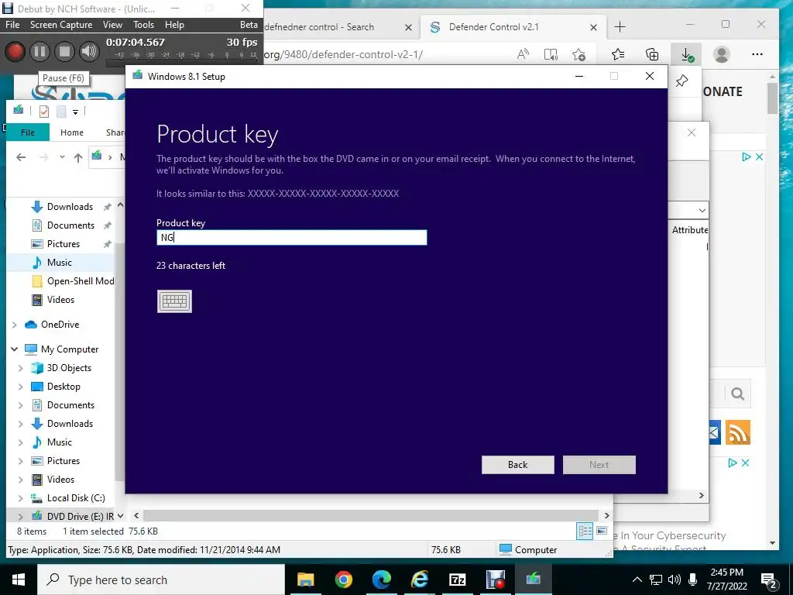Open the File tab in File Explorer

coord(28,132)
